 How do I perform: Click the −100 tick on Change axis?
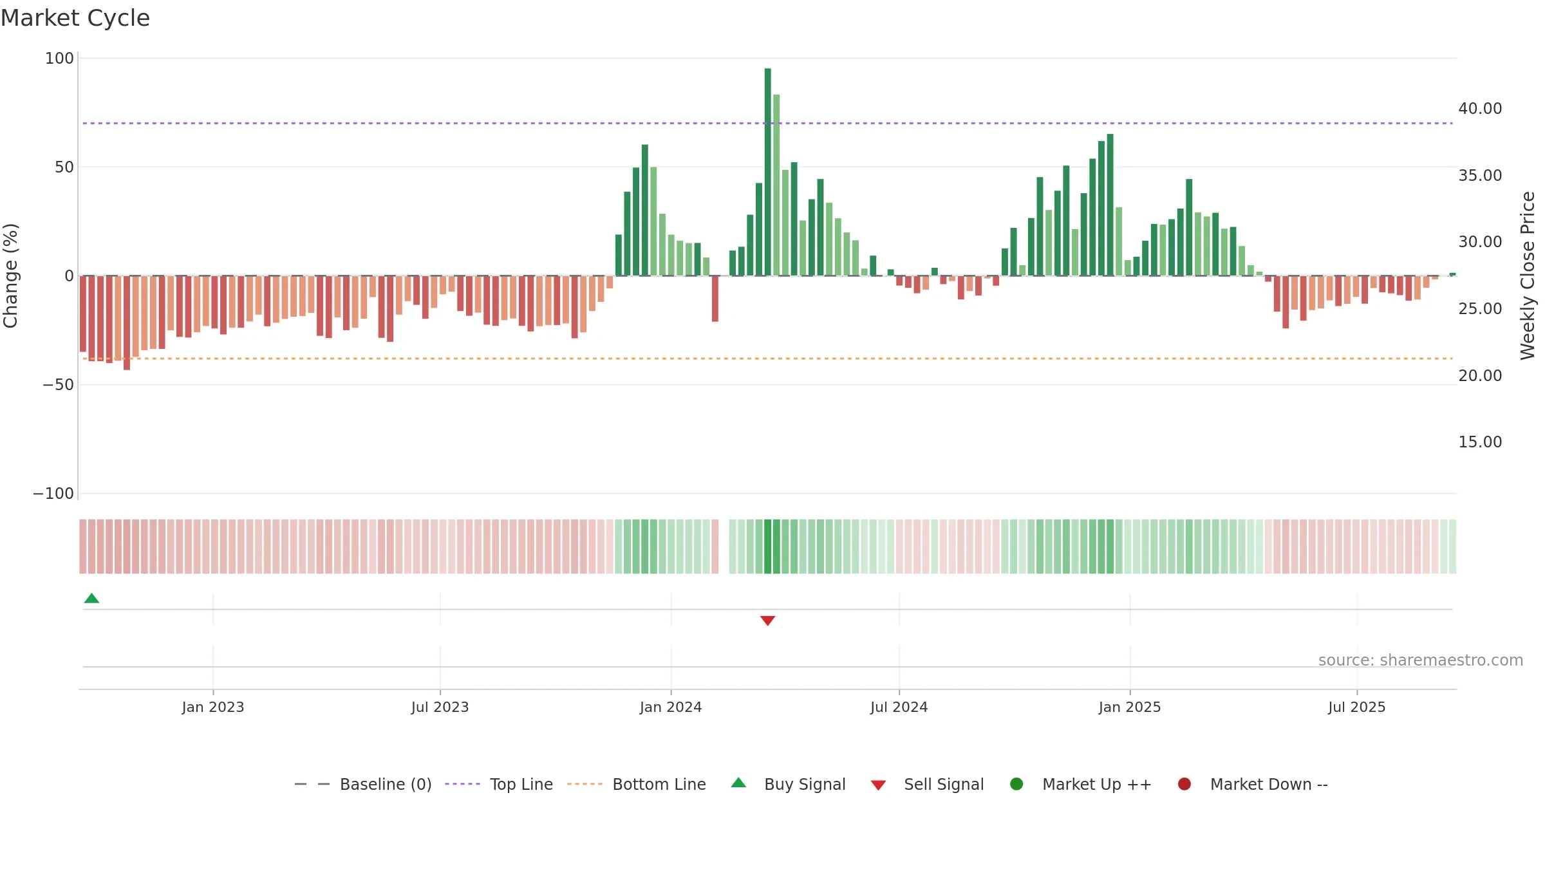[53, 494]
